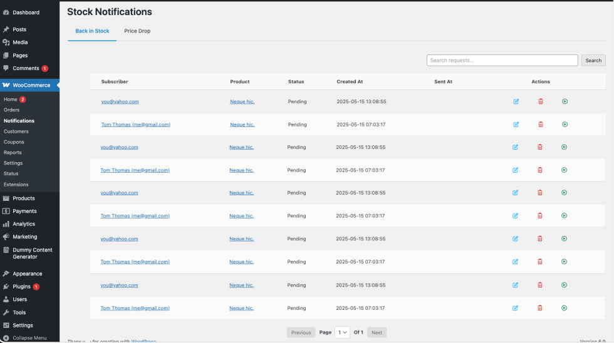Open Reports submenu item

(13, 153)
